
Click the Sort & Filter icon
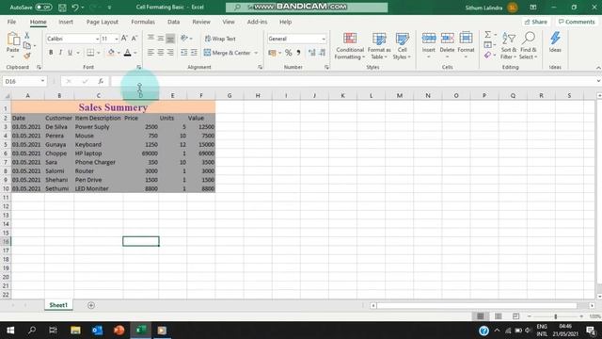509,39
